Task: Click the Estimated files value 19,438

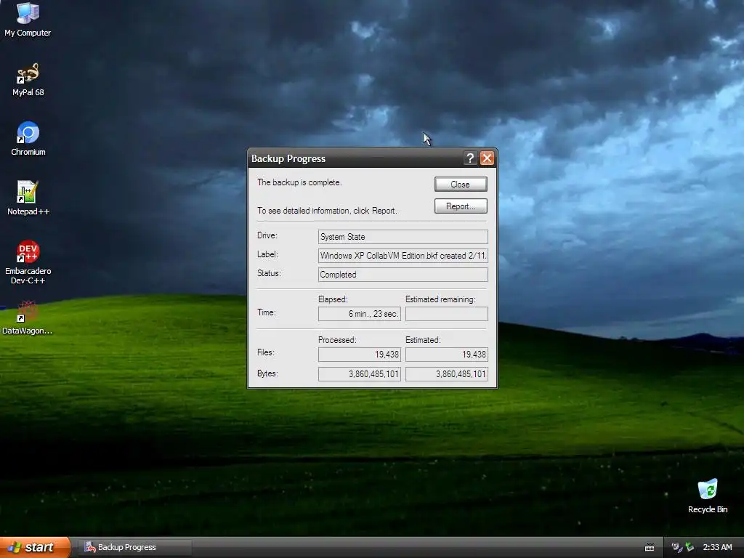Action: 447,355
